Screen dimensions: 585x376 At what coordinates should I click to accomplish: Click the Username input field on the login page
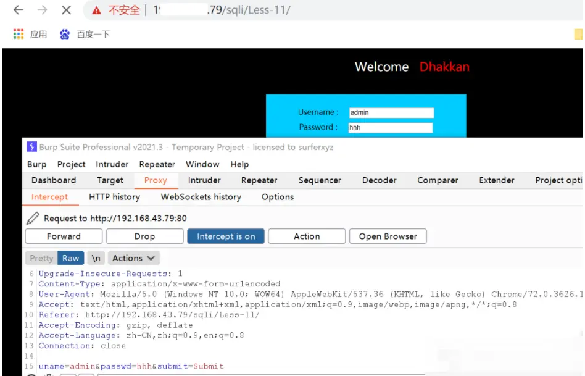click(392, 112)
